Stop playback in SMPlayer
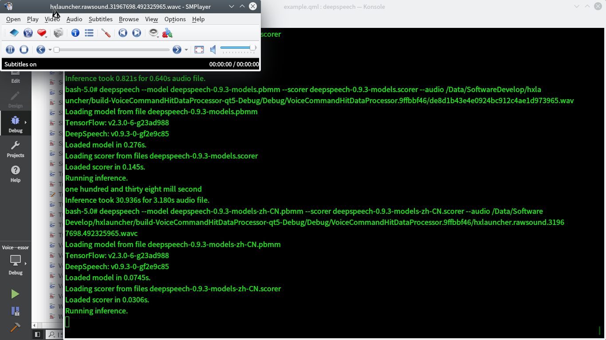606x340 pixels. click(24, 50)
